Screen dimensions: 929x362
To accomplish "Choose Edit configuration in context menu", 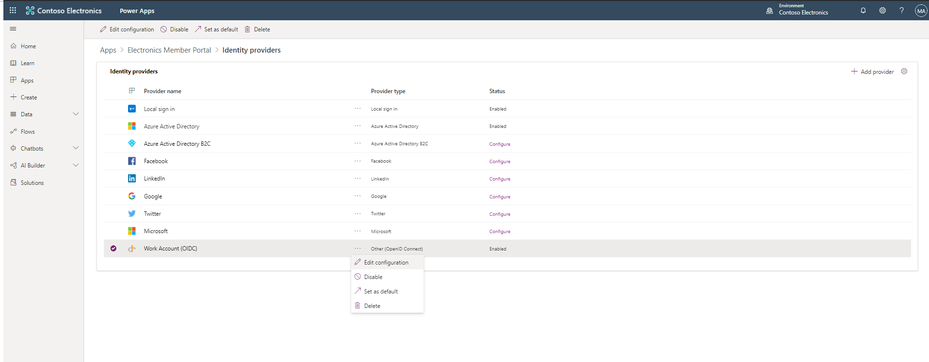I will [x=386, y=263].
